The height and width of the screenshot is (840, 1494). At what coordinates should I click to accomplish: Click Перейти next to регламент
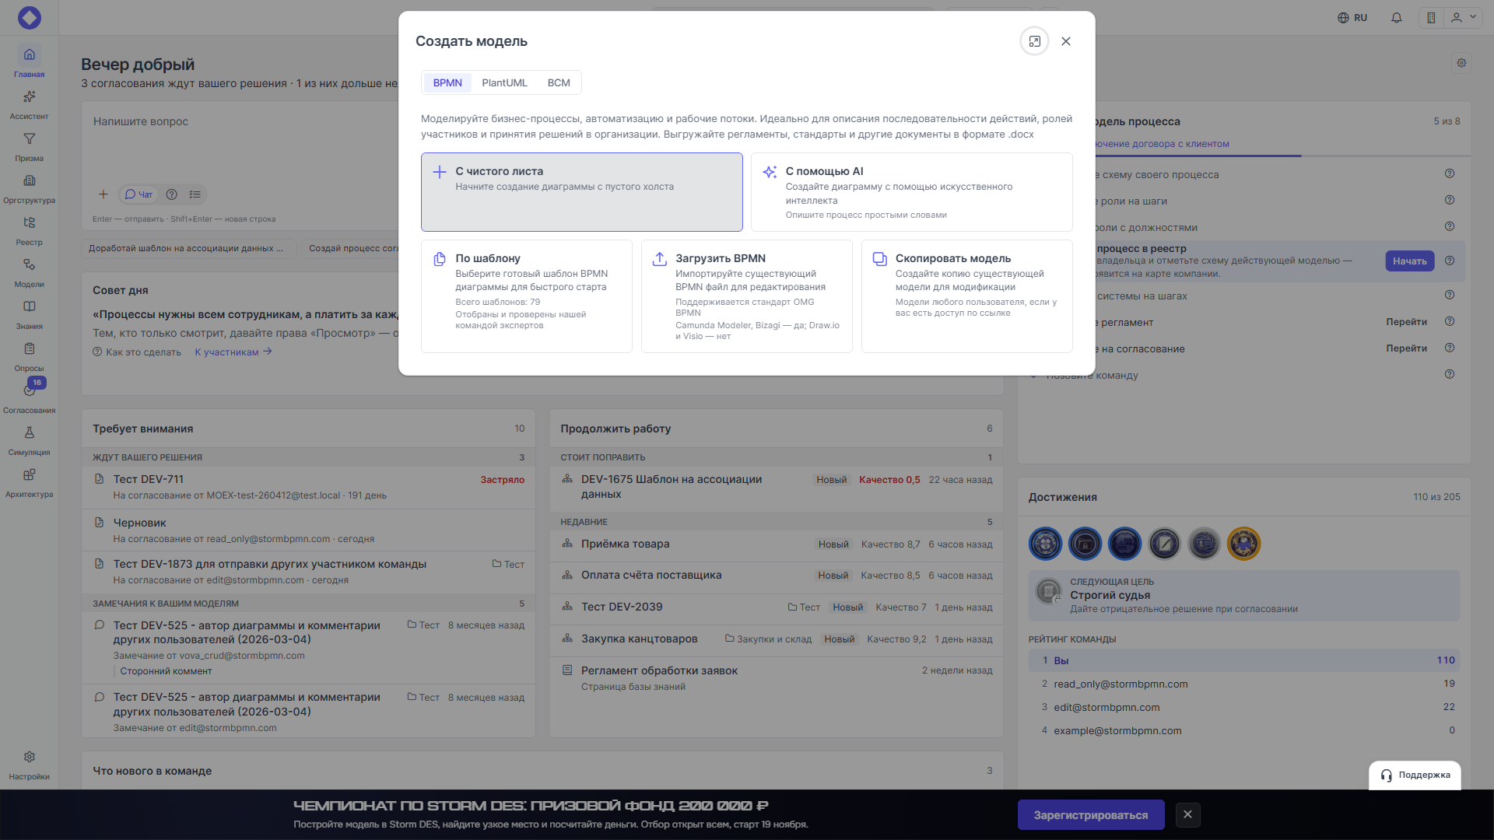pos(1406,322)
